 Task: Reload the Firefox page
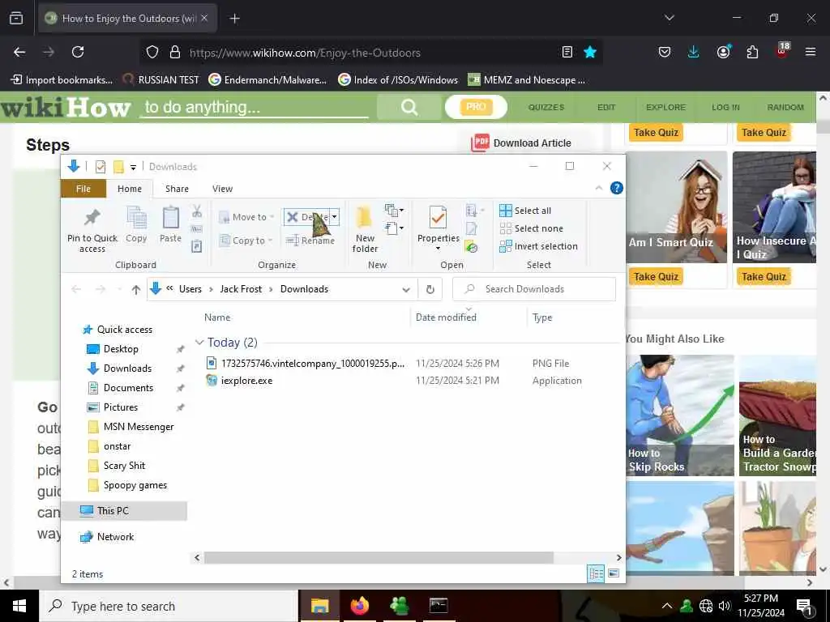tap(78, 52)
